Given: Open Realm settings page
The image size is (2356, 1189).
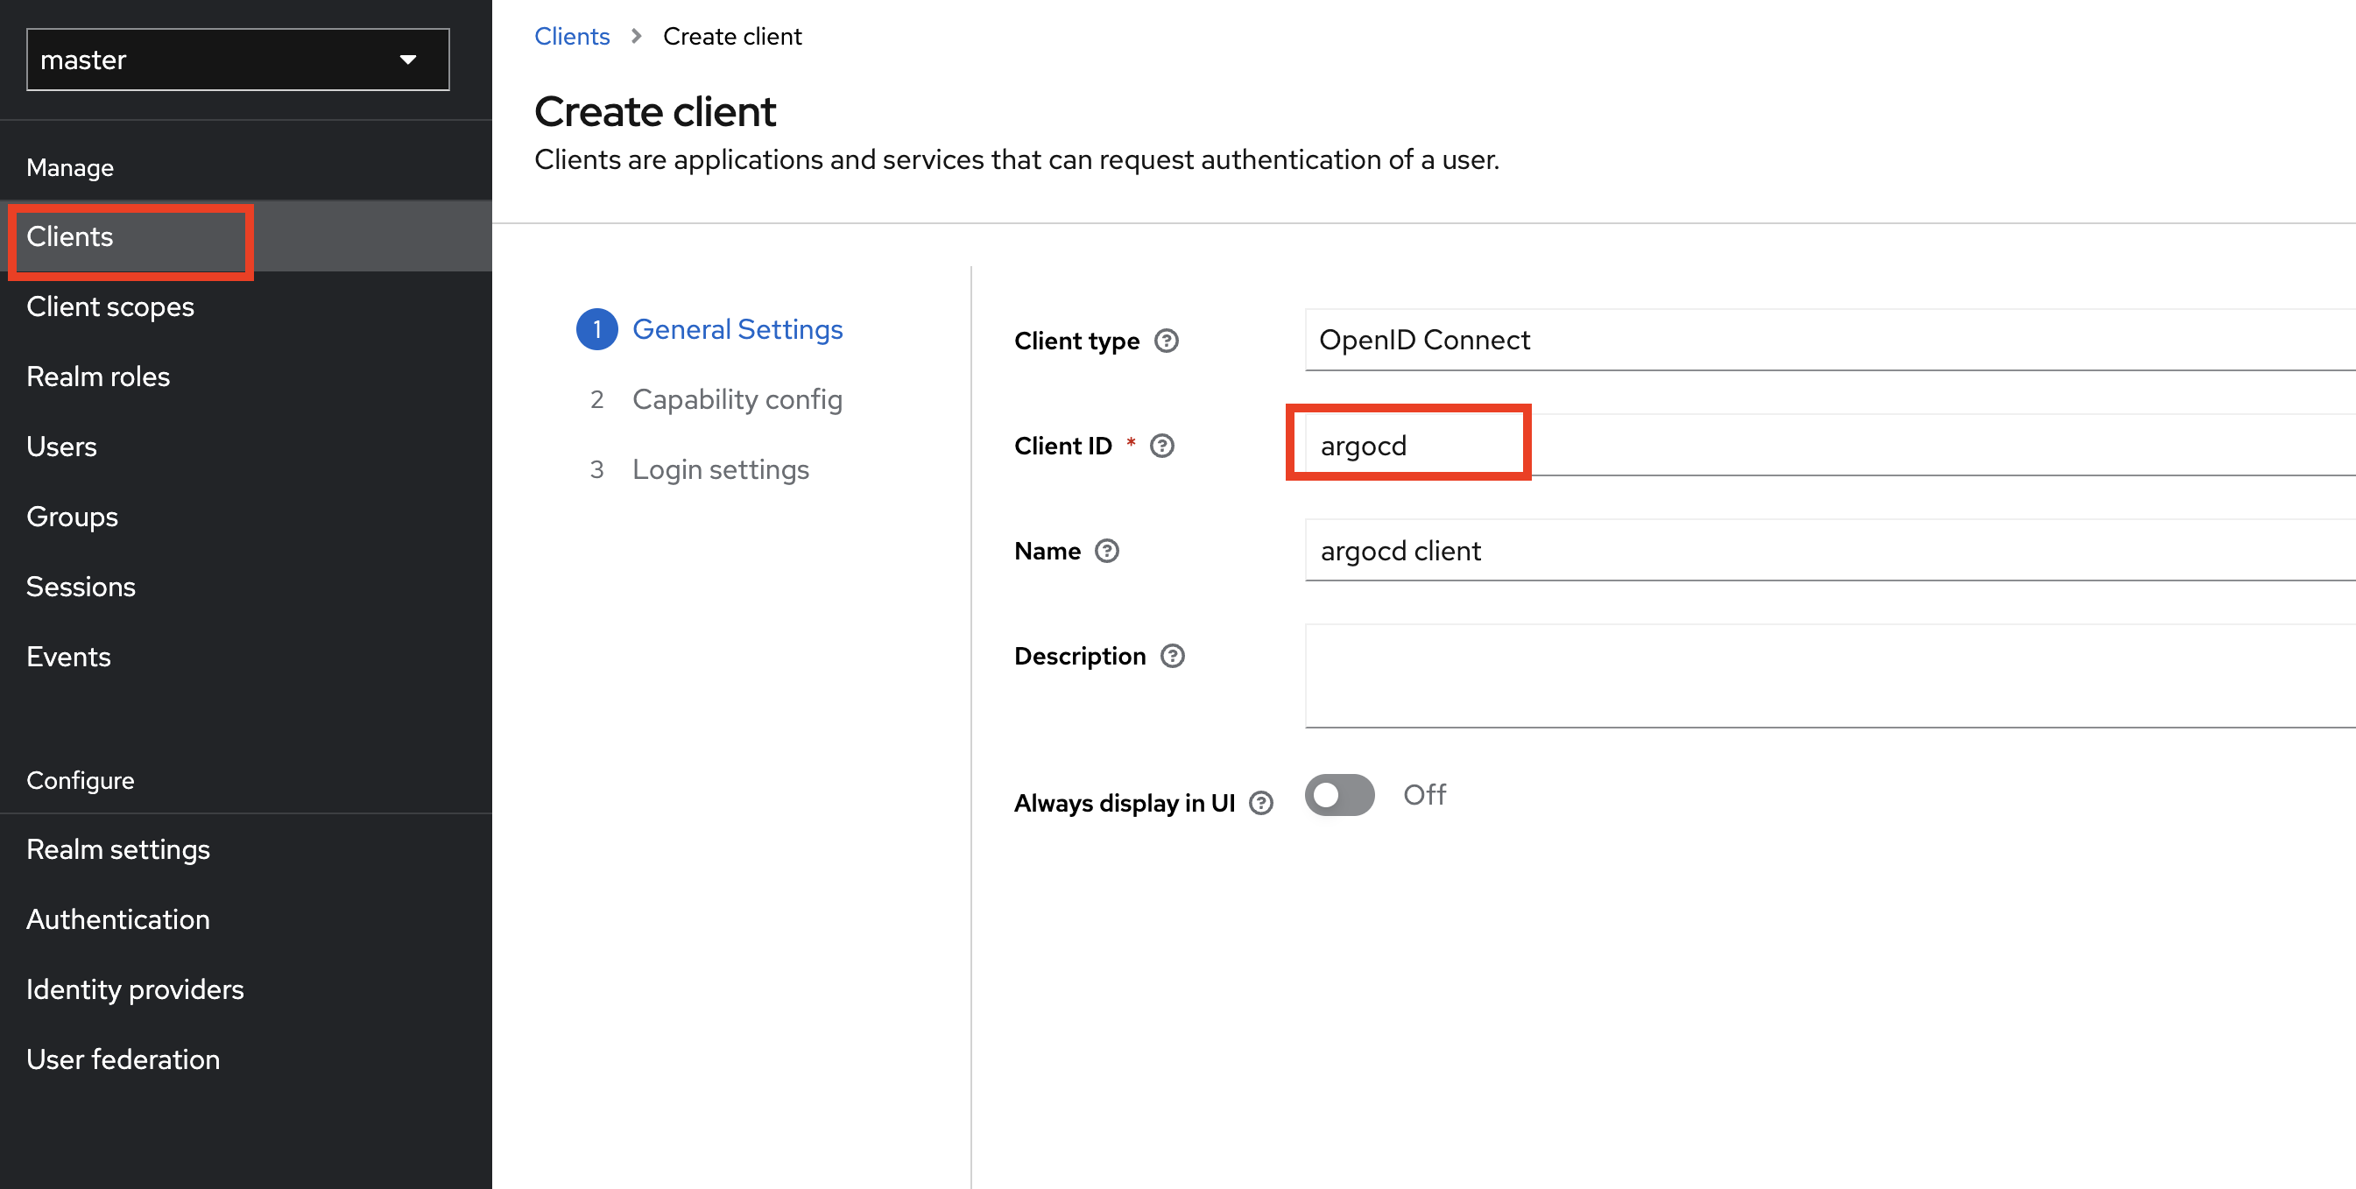Looking at the screenshot, I should pyautogui.click(x=118, y=849).
